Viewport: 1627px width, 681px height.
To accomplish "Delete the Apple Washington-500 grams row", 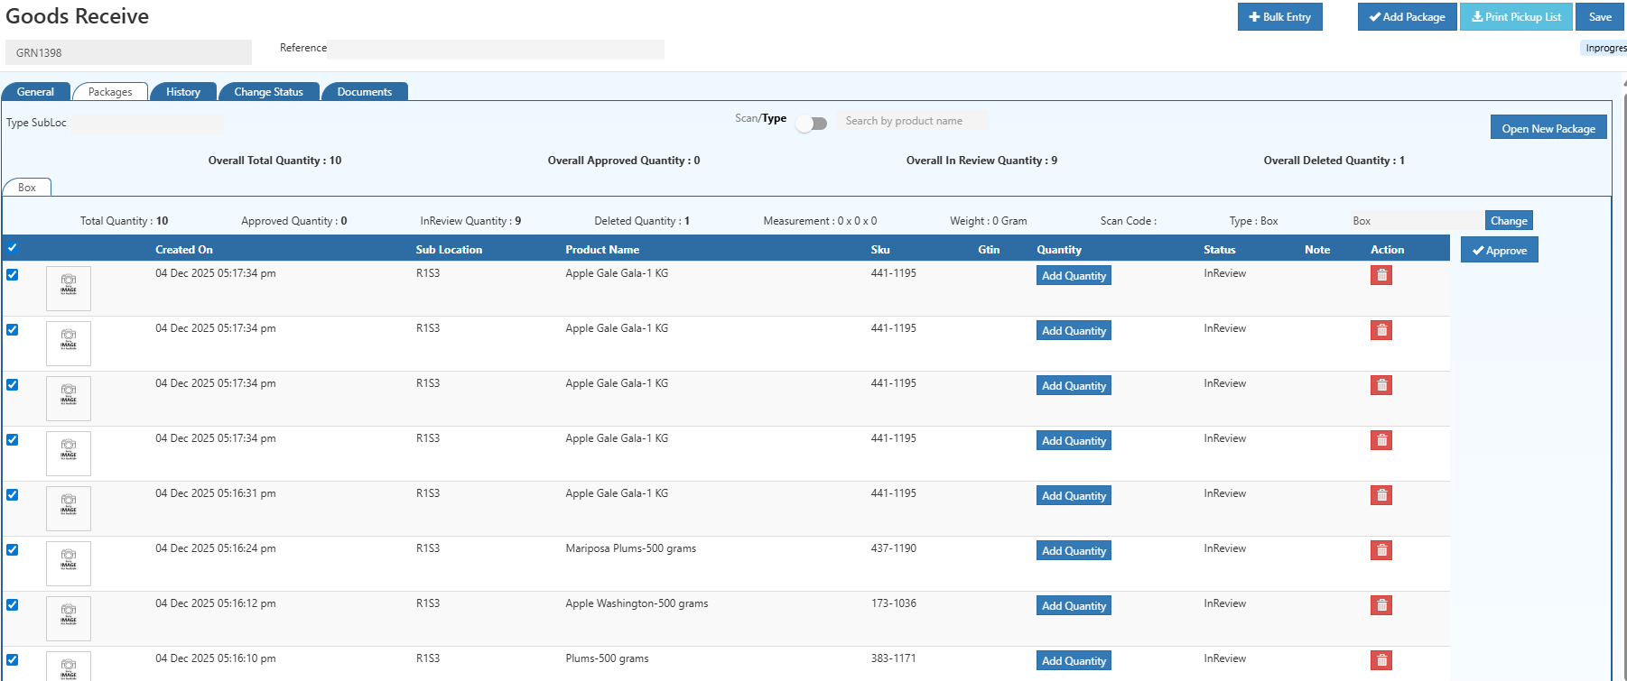I will click(x=1381, y=605).
